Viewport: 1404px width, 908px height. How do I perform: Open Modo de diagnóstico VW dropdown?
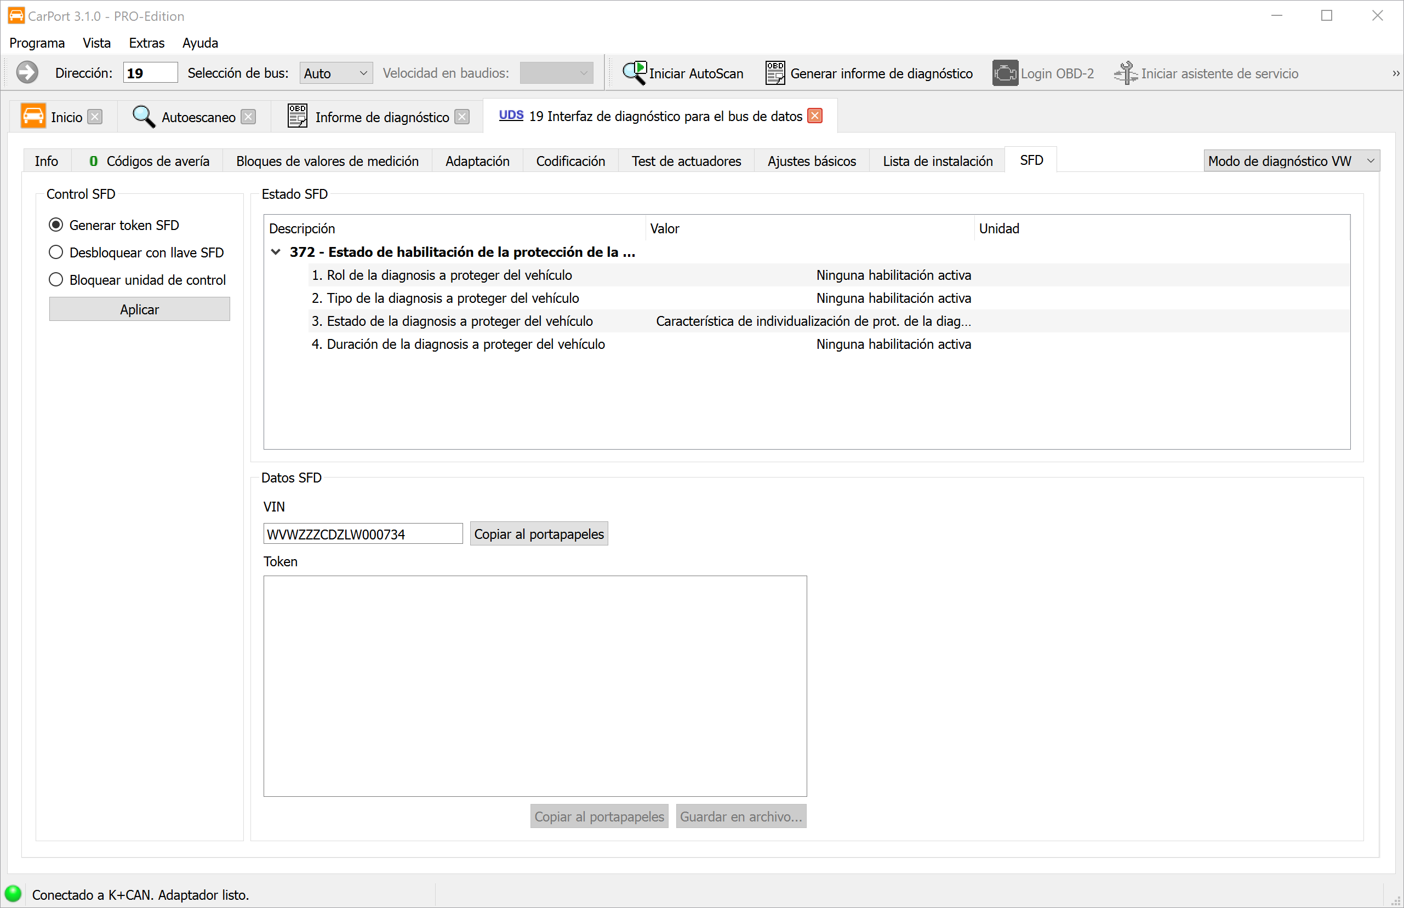[1291, 161]
